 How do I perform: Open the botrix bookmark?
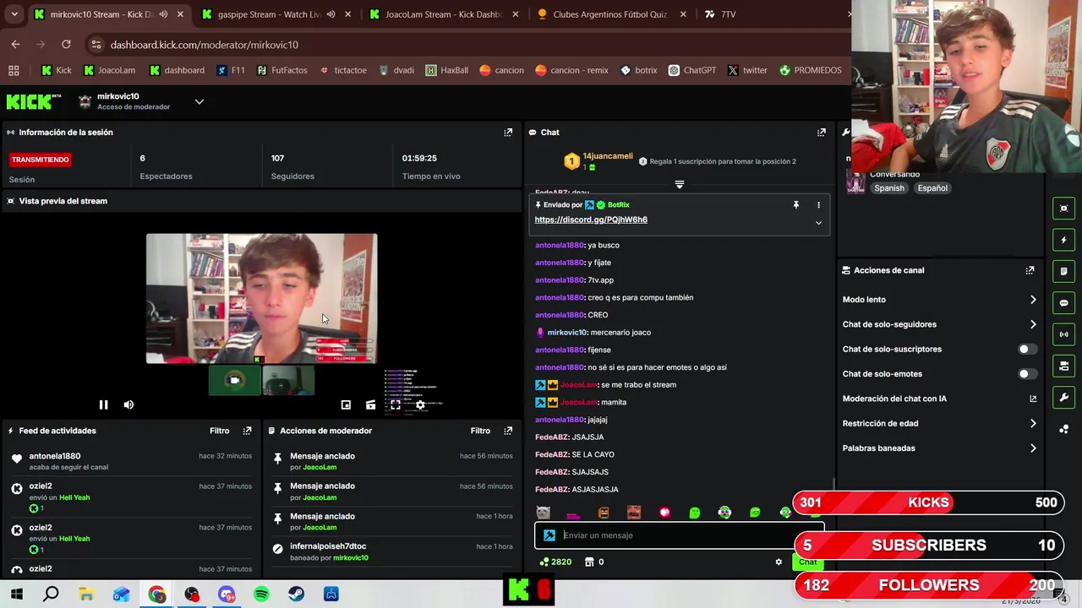click(x=638, y=70)
